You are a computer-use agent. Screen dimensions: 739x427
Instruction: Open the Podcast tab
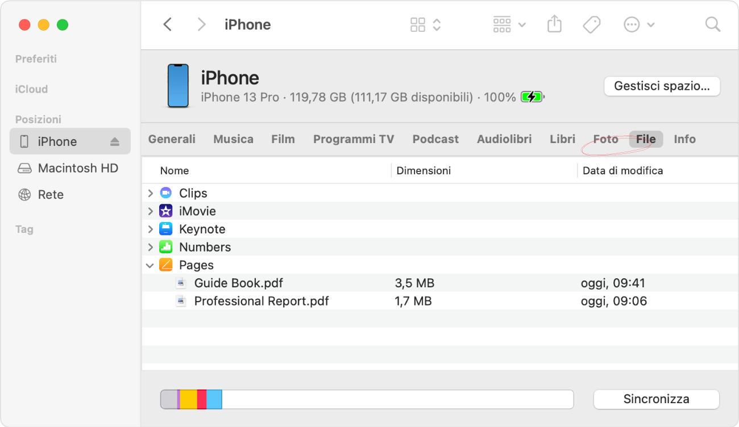tap(435, 139)
